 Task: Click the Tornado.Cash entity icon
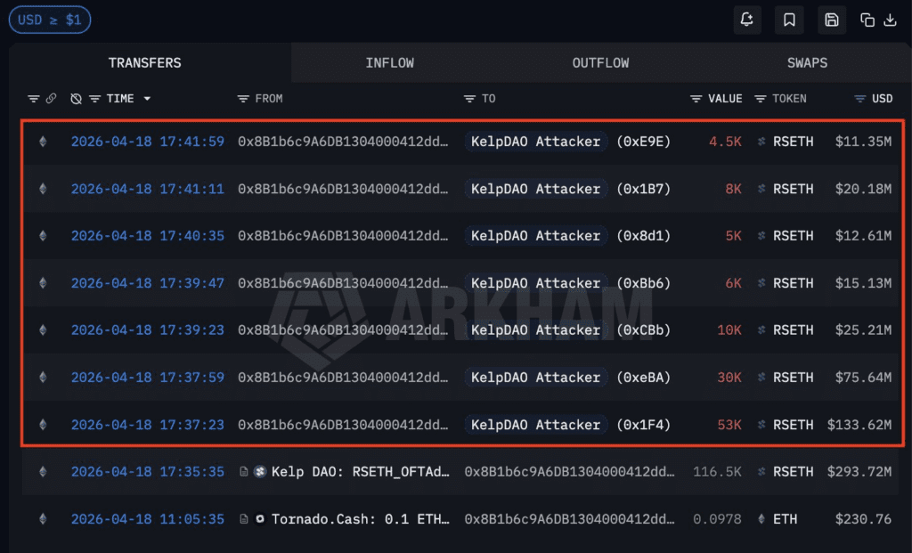260,519
